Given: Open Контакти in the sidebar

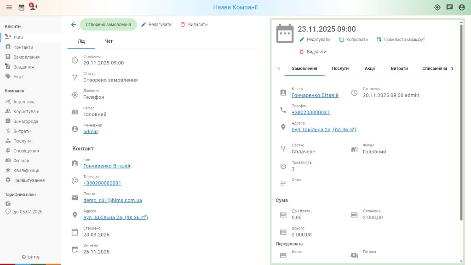Looking at the screenshot, I should click(31, 47).
